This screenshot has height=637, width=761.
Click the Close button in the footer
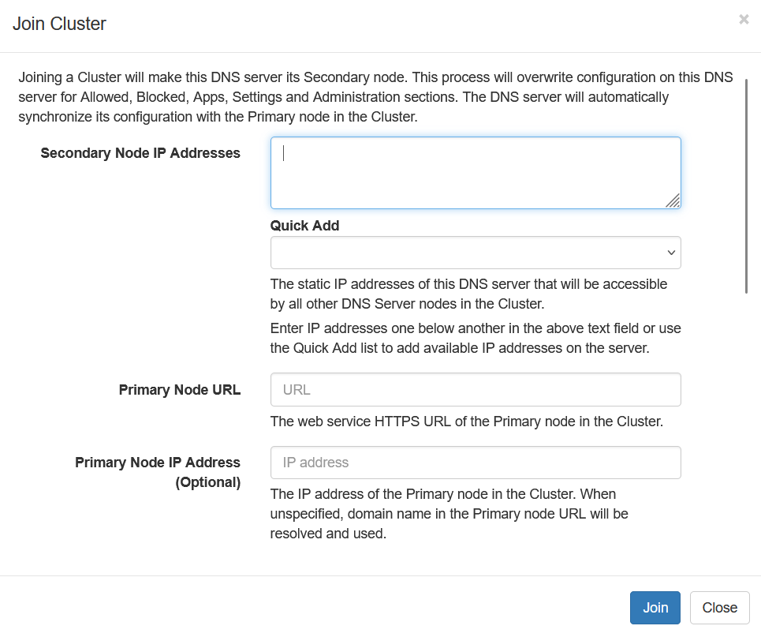coord(719,608)
